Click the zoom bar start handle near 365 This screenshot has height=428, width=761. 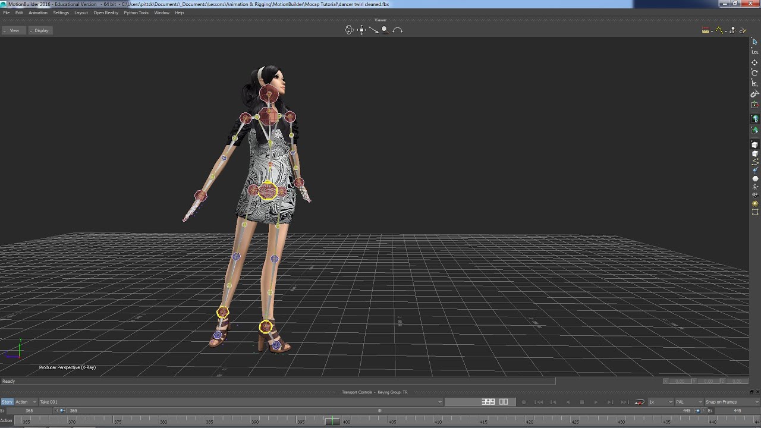point(61,411)
